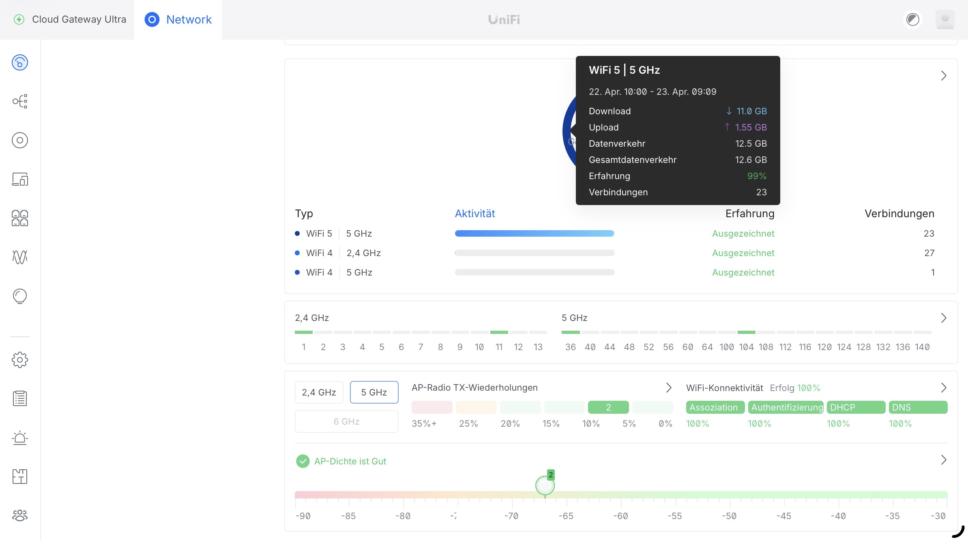Open the Alarm siren icon in the sidebar
Viewport: 968px width, 541px height.
pyautogui.click(x=20, y=438)
